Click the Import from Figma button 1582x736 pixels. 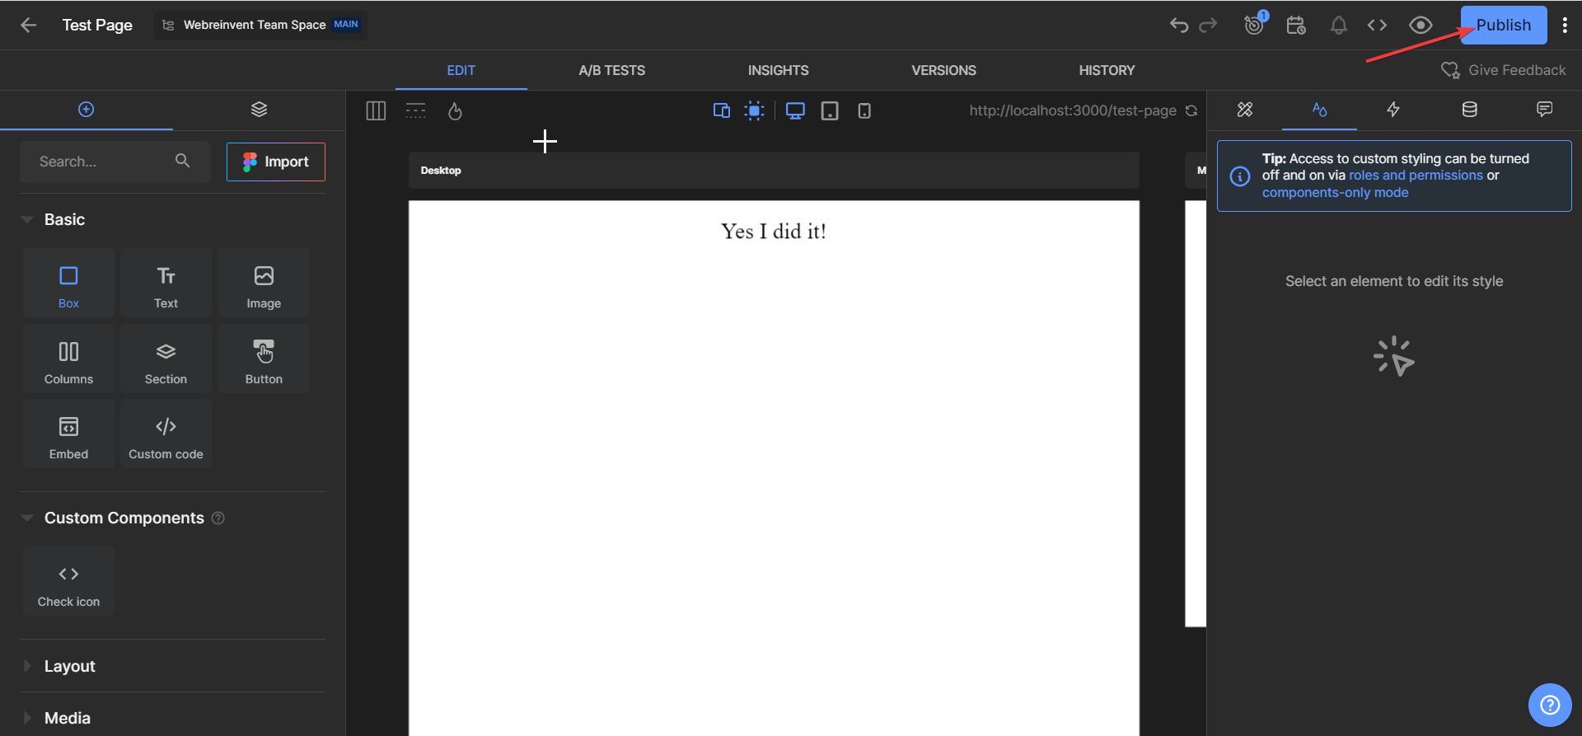276,162
